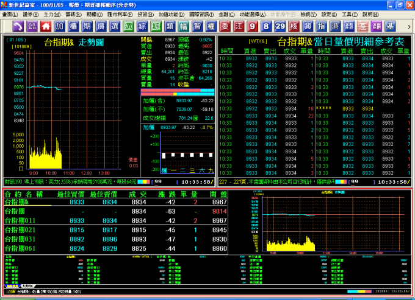
Task: Click the [WTX&] symbol code label
Action: click(258, 41)
